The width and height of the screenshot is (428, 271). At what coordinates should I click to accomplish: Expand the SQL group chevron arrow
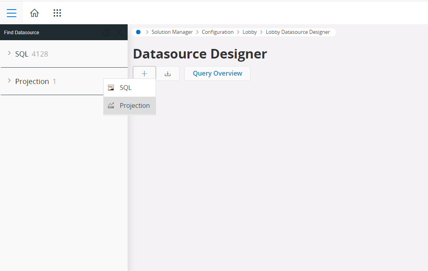9,53
